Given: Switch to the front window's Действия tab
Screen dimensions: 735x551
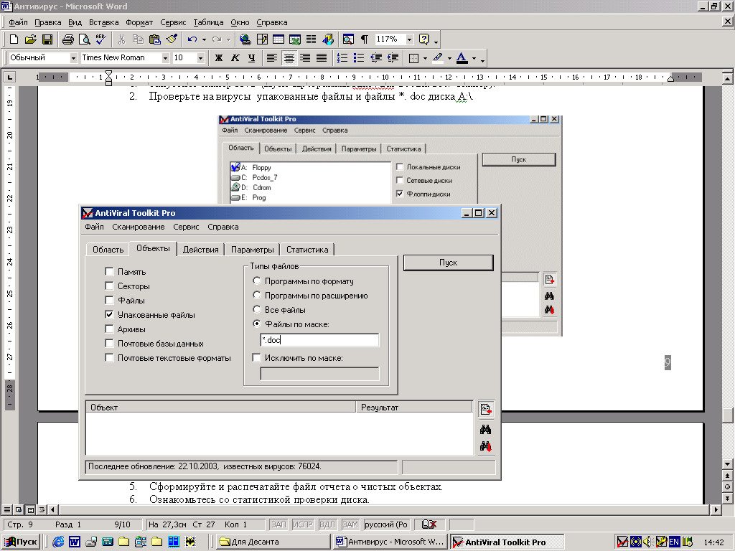Looking at the screenshot, I should coord(201,249).
